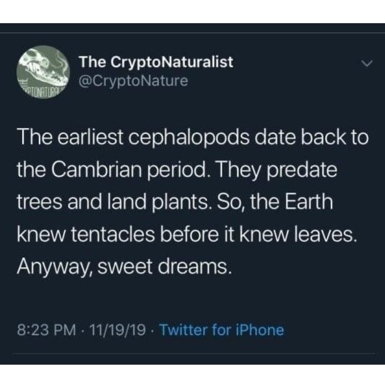Click the display name The CryptoNaturalist
Viewport: 385px width, 385px height.
coord(156,62)
